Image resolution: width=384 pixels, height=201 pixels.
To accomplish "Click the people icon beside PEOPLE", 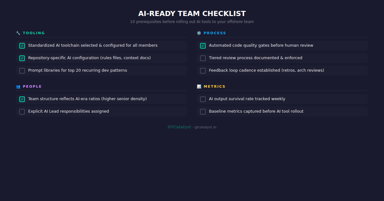I will pos(18,86).
